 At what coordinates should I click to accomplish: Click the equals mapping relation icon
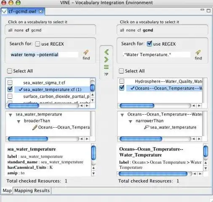106,67
